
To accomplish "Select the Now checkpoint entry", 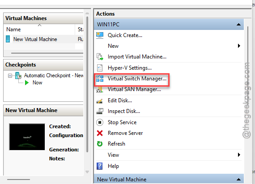I will [38, 83].
